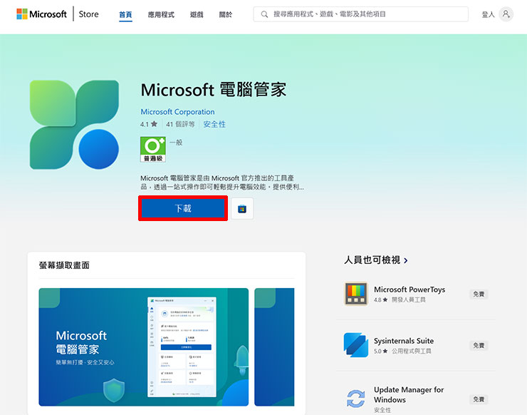Open the Sysinternals Suite listing title
This screenshot has height=415, width=527.
point(404,341)
